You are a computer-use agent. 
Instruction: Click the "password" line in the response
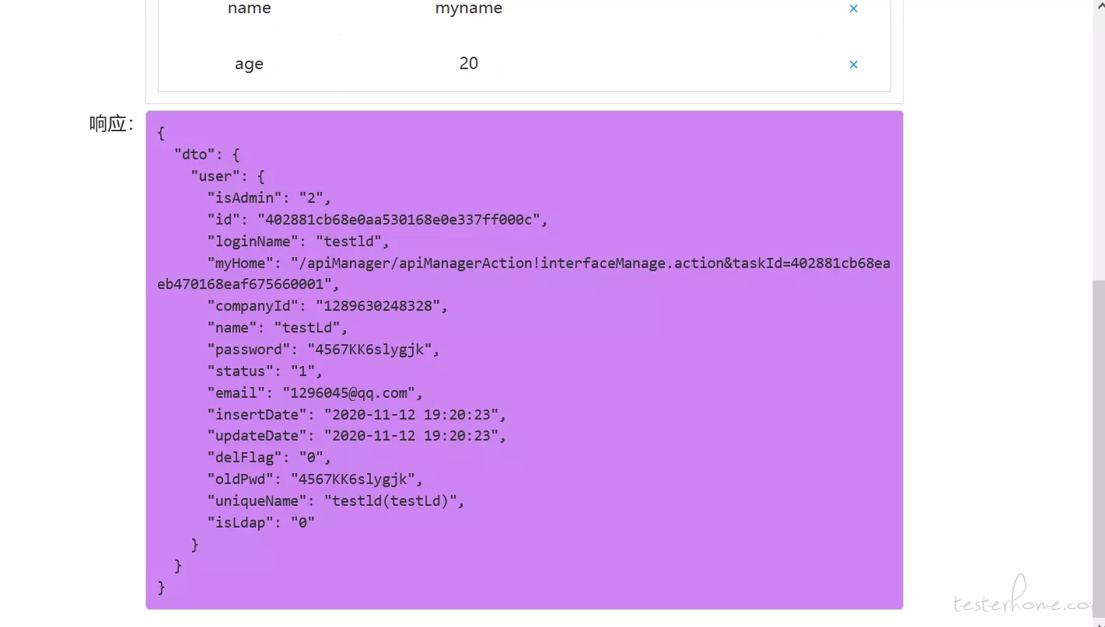(323, 350)
